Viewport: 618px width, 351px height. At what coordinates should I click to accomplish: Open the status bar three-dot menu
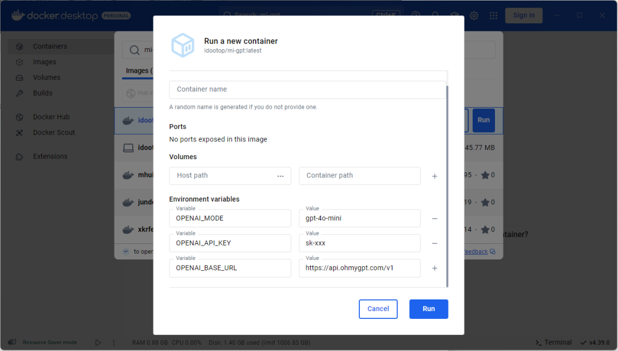(x=114, y=343)
